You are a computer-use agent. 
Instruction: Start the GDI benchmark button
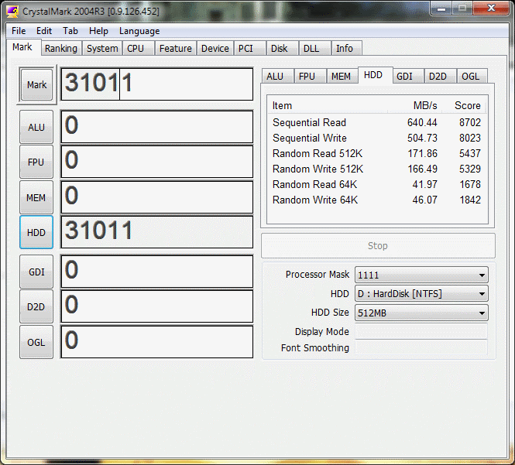click(36, 272)
